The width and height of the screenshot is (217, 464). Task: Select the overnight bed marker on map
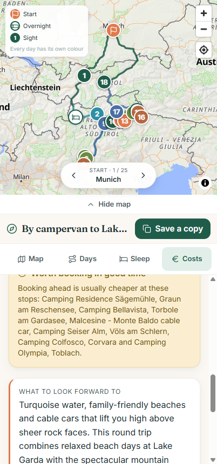point(75,117)
